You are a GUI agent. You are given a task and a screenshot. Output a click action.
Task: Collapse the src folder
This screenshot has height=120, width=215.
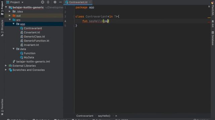tap(10, 20)
